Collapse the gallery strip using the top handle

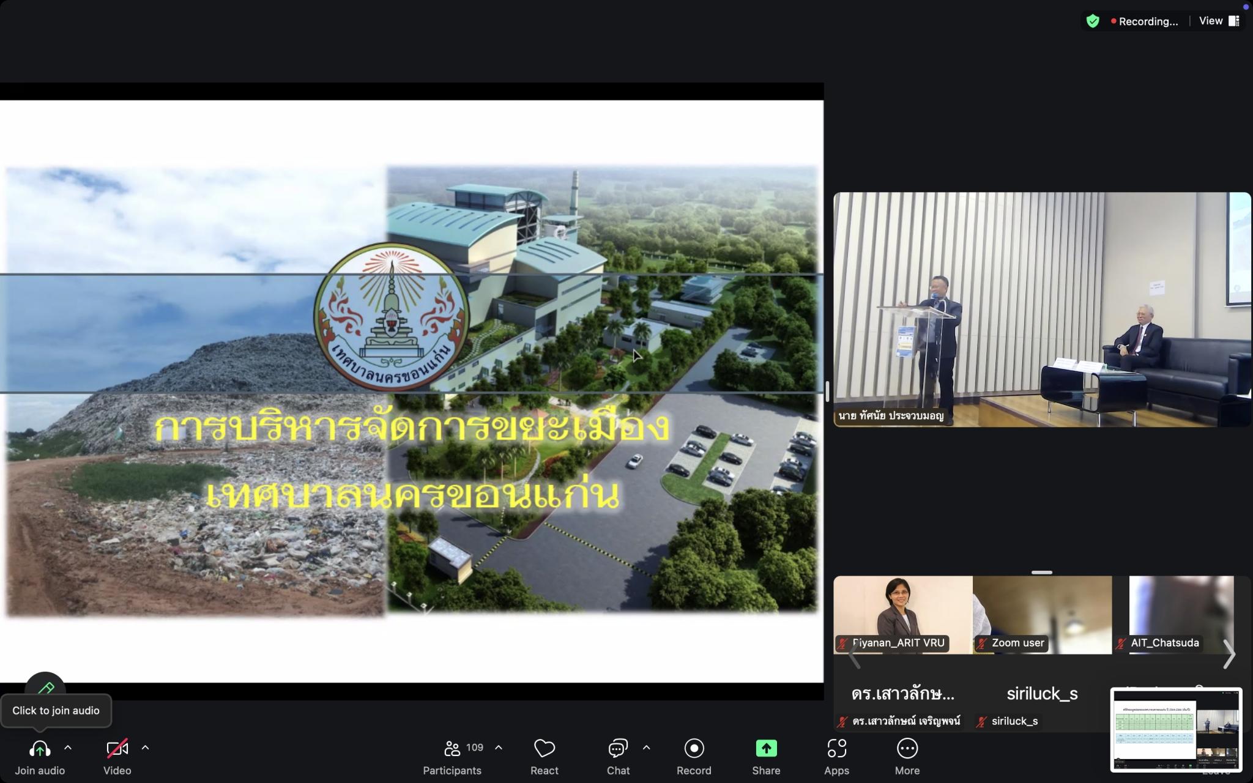(x=1041, y=573)
